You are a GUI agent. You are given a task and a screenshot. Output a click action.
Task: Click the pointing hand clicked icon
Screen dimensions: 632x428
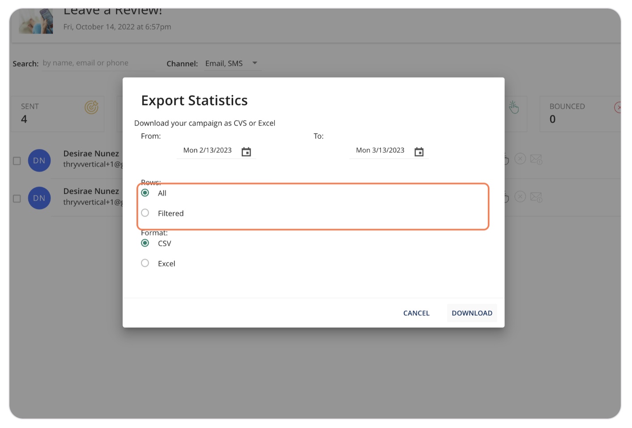pyautogui.click(x=514, y=107)
